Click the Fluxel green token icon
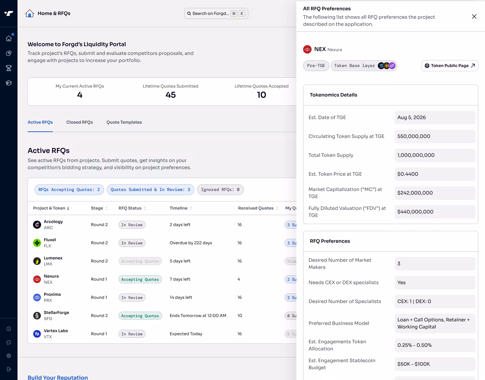The height and width of the screenshot is (380, 485). click(x=37, y=243)
